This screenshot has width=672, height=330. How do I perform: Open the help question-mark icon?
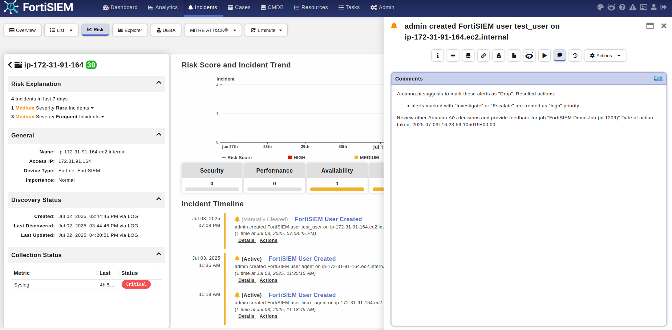(622, 7)
